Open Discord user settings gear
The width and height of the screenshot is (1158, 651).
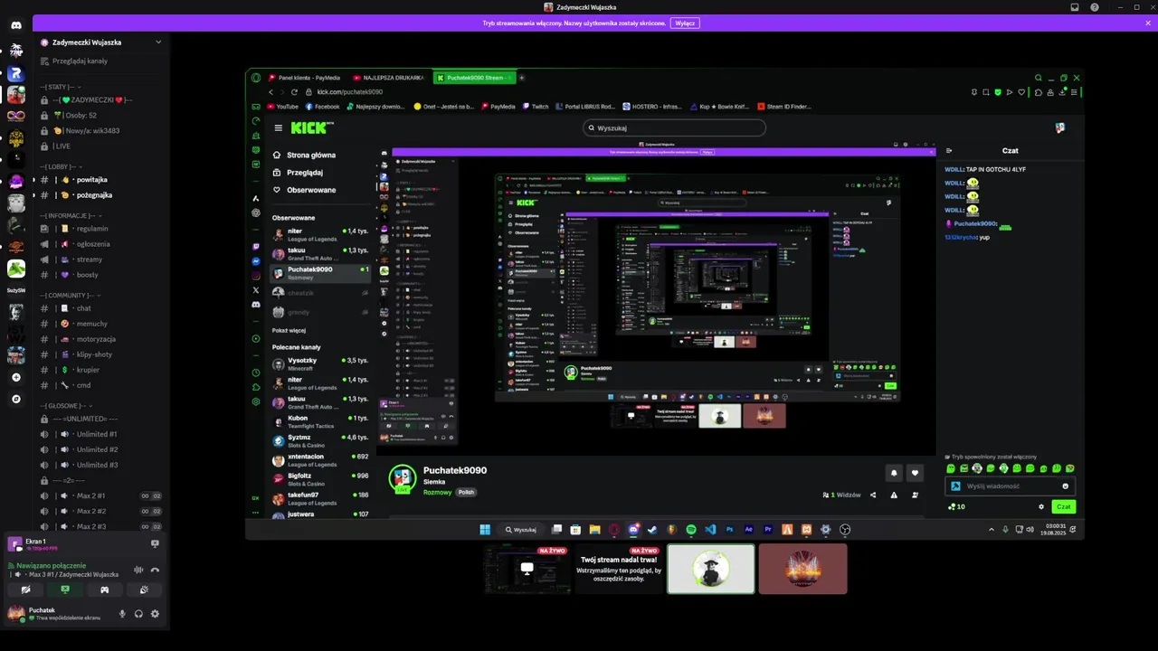pyautogui.click(x=155, y=614)
